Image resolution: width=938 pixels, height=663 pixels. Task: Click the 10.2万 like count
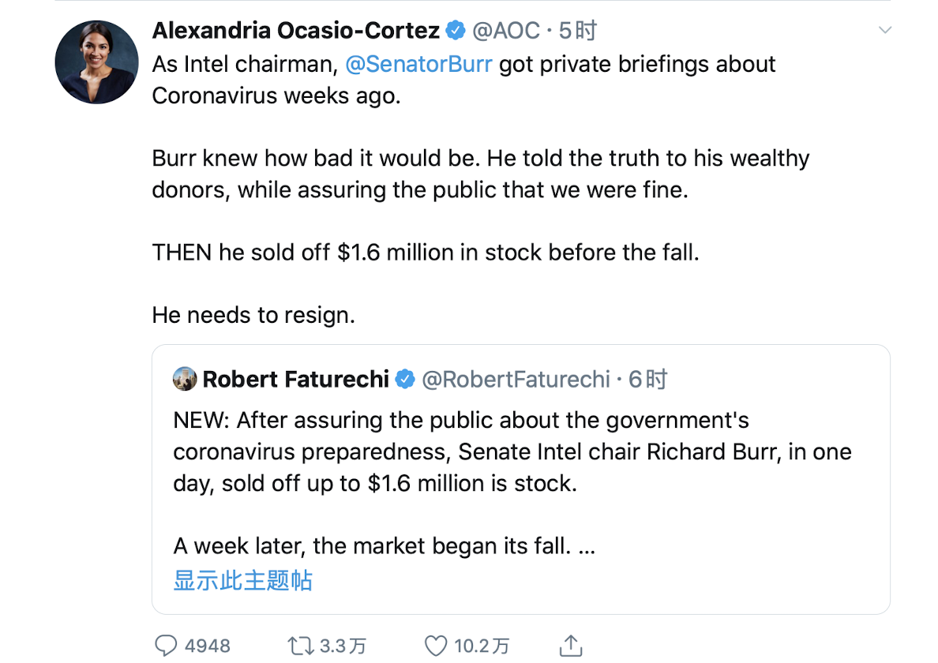click(482, 646)
